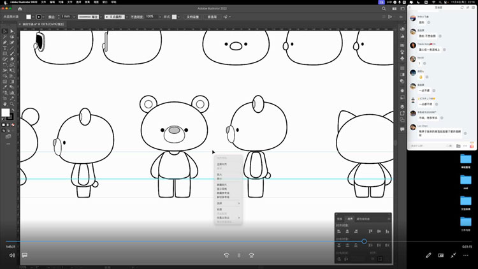This screenshot has height=269, width=478.
Task: Skip forward in the video player
Action: pos(252,255)
